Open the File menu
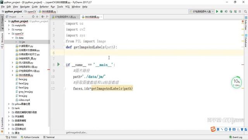 (x=3, y=7)
